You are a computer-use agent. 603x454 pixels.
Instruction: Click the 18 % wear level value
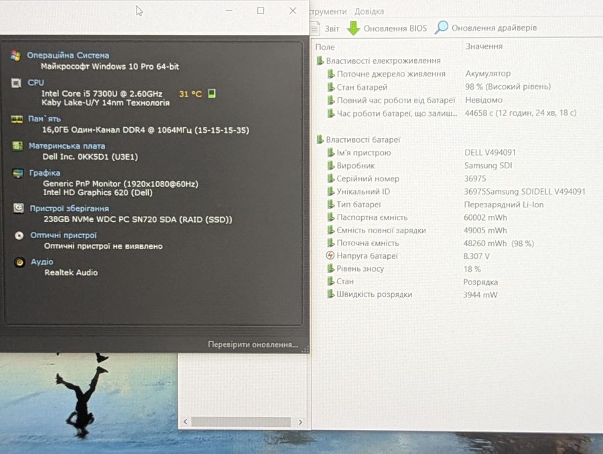[x=472, y=269]
